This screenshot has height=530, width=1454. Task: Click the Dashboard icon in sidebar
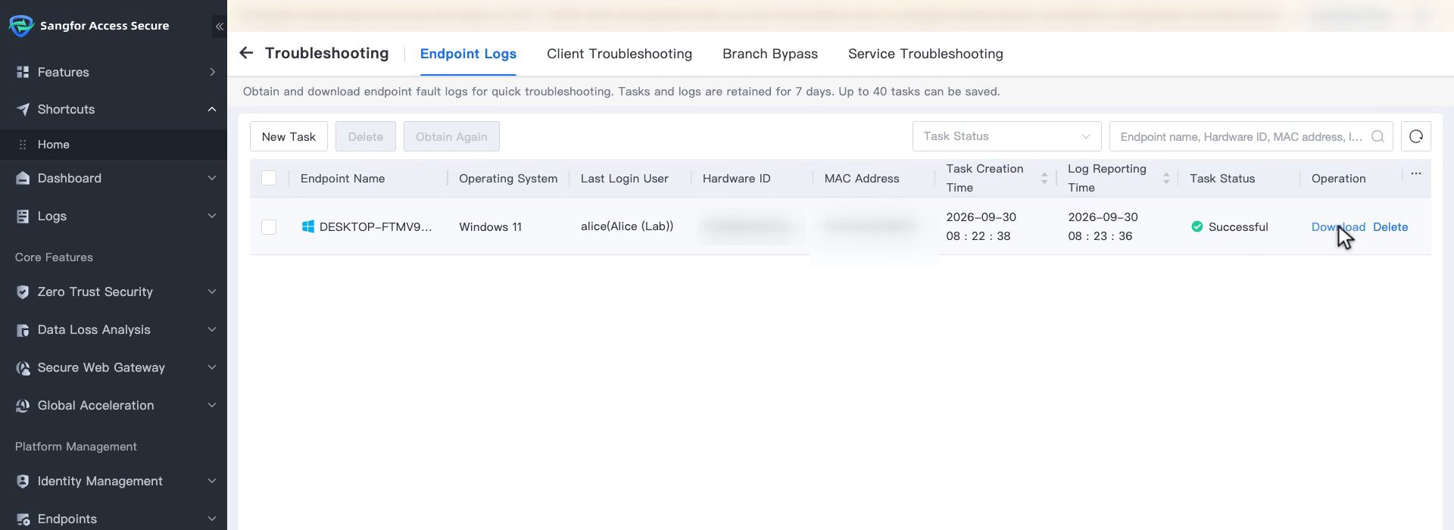pos(23,178)
